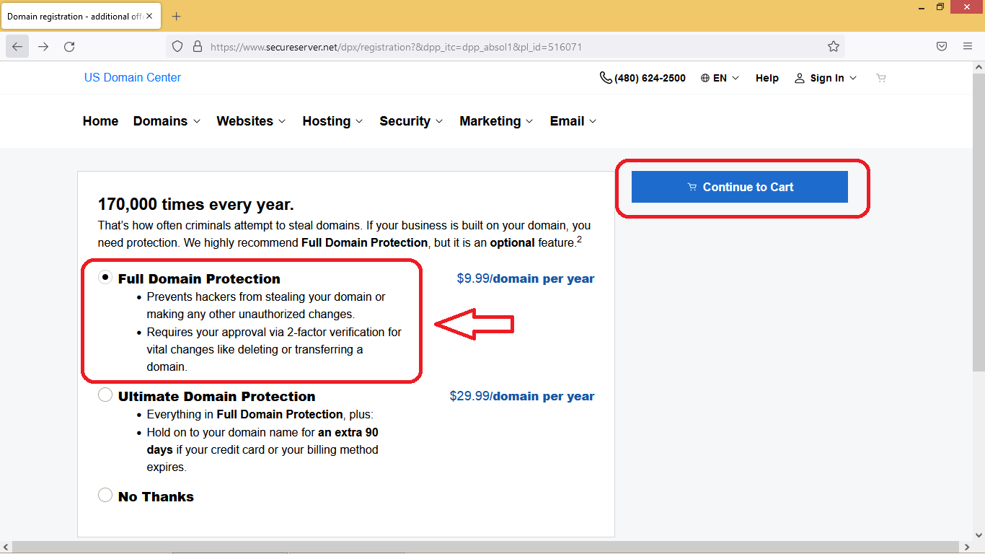Click the US Domain Center logo link
Screen dimensions: 985x554
pos(133,78)
